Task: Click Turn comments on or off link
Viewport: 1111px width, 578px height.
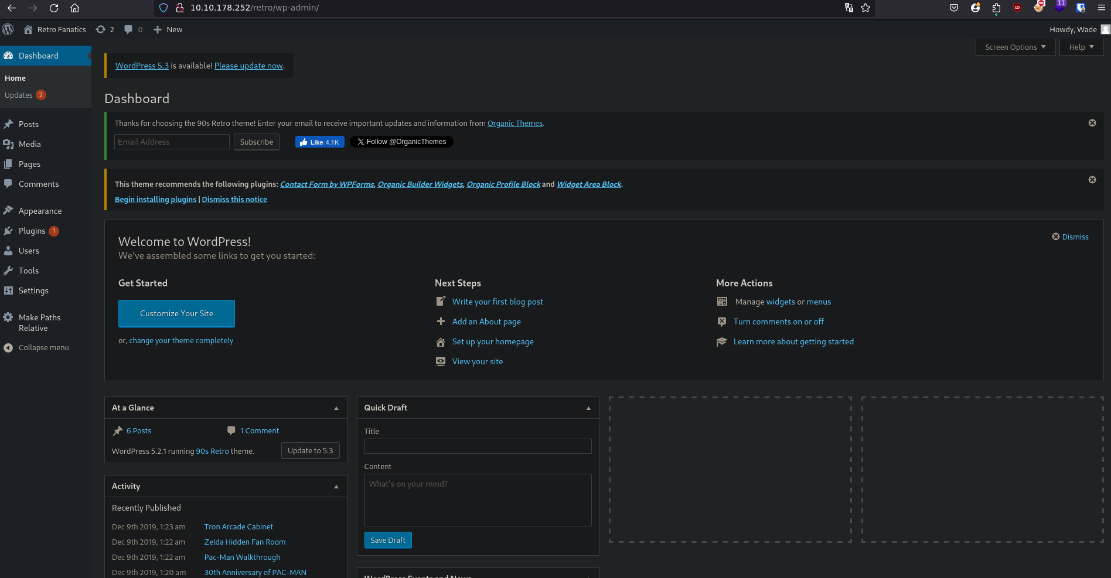Action: [778, 322]
